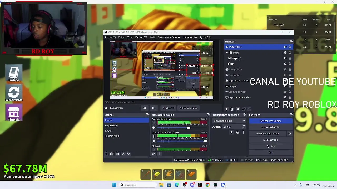Hide the gg source

pos(285,64)
